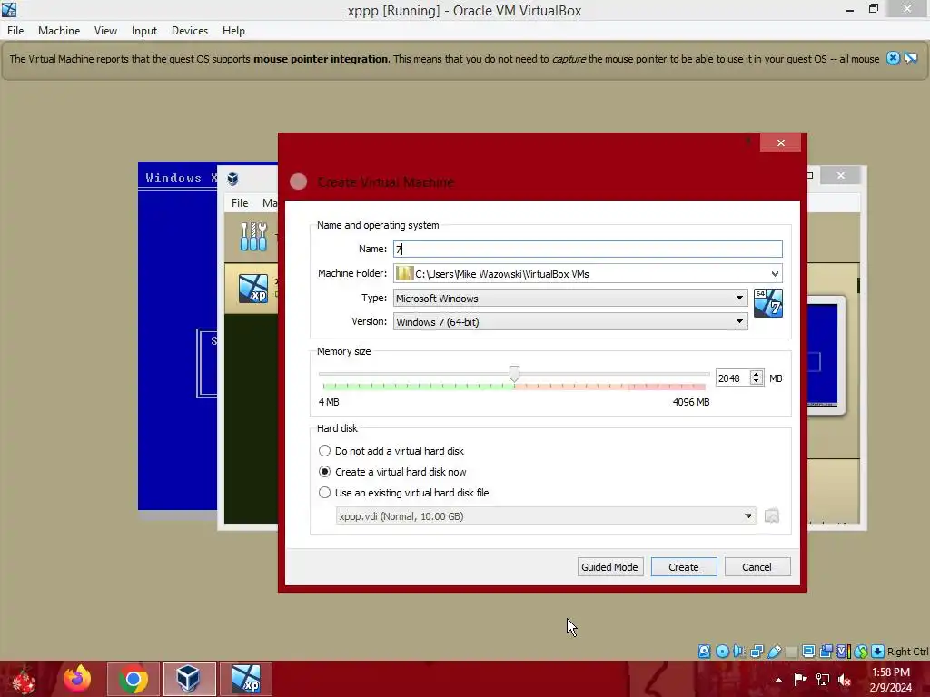Select the xp VM icon in Manager list
Image resolution: width=930 pixels, height=697 pixels.
click(x=253, y=289)
